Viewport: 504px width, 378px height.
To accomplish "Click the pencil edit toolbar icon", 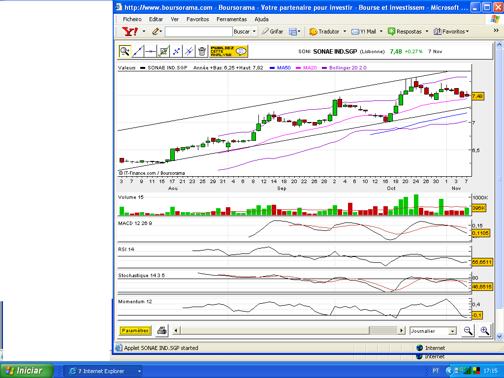I will [156, 31].
